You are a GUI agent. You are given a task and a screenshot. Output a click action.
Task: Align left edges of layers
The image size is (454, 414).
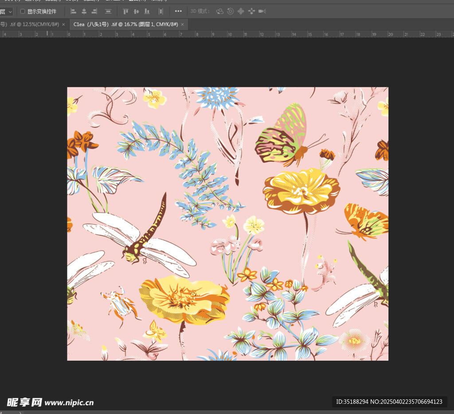point(74,12)
